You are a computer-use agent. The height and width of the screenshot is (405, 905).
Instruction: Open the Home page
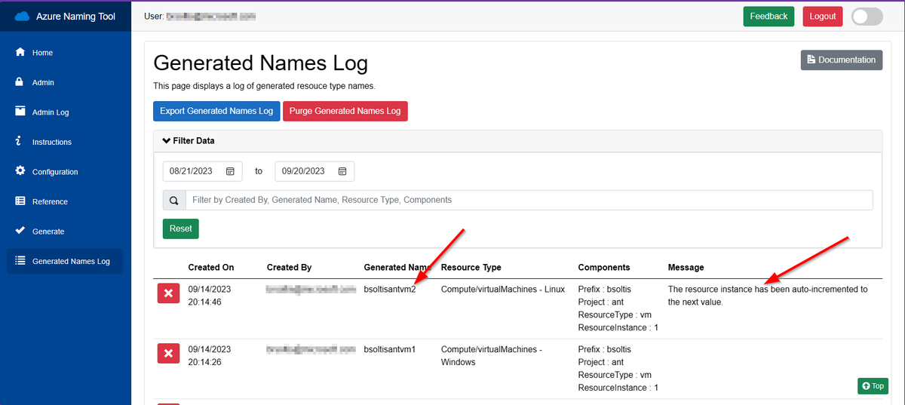click(65, 53)
